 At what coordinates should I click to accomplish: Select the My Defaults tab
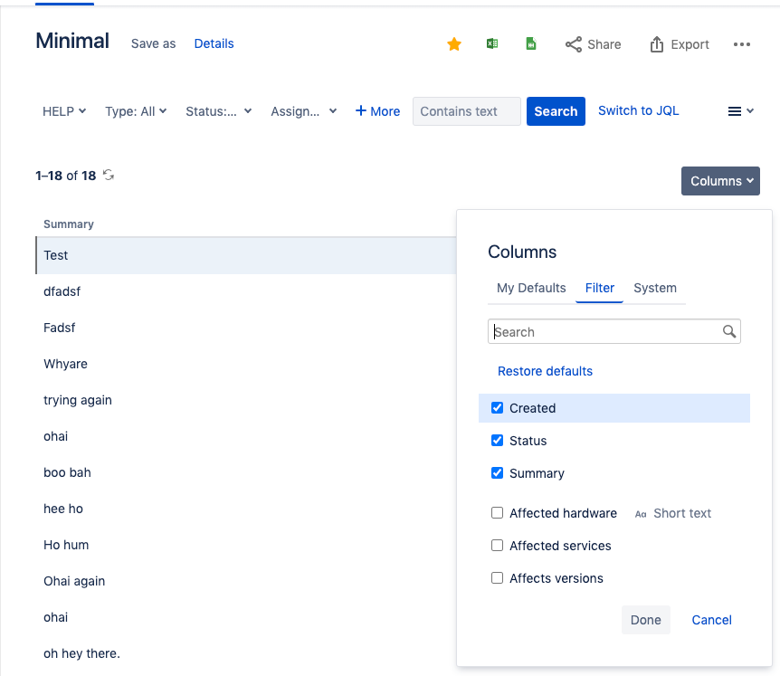point(531,288)
